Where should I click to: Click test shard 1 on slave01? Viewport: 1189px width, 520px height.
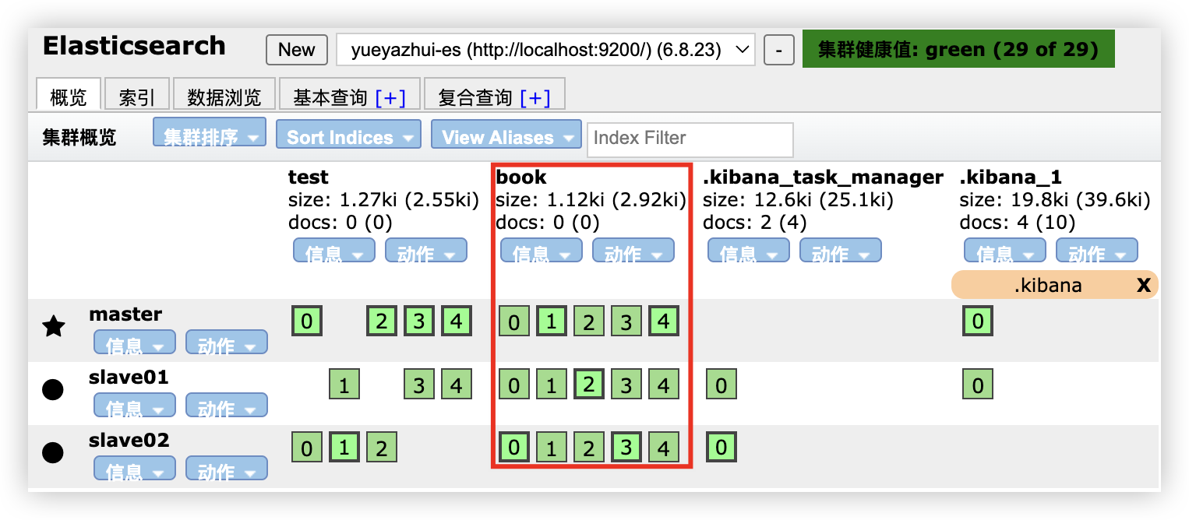344,385
